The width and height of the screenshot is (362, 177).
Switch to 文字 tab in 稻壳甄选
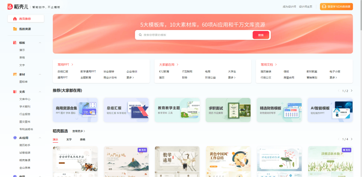69,140
